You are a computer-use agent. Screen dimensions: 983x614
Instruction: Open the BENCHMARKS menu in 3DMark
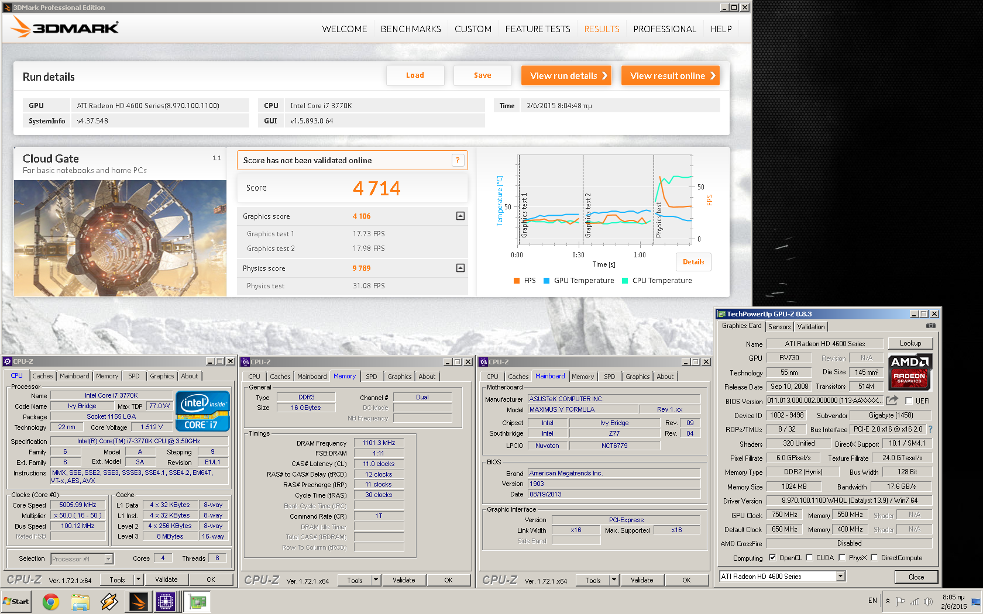pos(411,29)
